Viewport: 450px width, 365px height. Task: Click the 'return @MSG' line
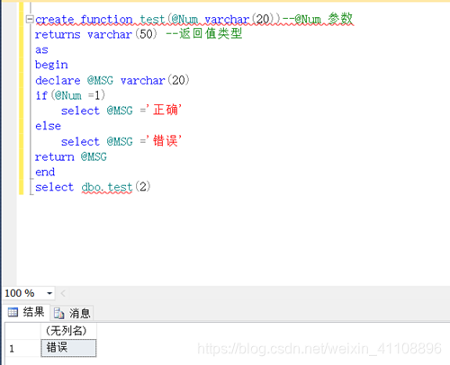pyautogui.click(x=71, y=156)
